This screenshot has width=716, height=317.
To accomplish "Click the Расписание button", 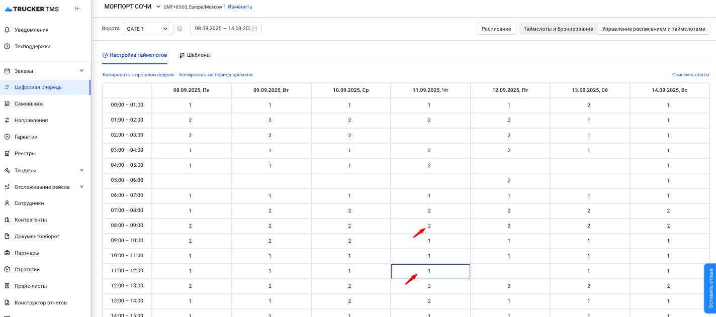I will (496, 29).
